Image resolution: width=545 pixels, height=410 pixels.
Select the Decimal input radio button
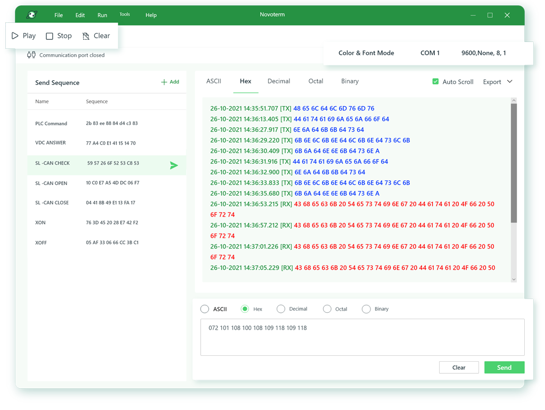pos(281,309)
